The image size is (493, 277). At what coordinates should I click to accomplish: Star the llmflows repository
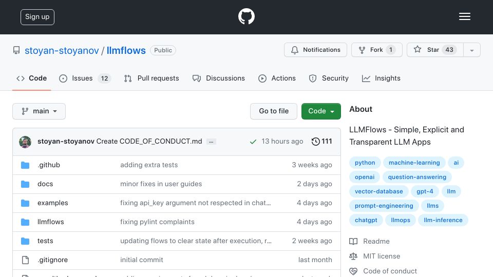(435, 50)
